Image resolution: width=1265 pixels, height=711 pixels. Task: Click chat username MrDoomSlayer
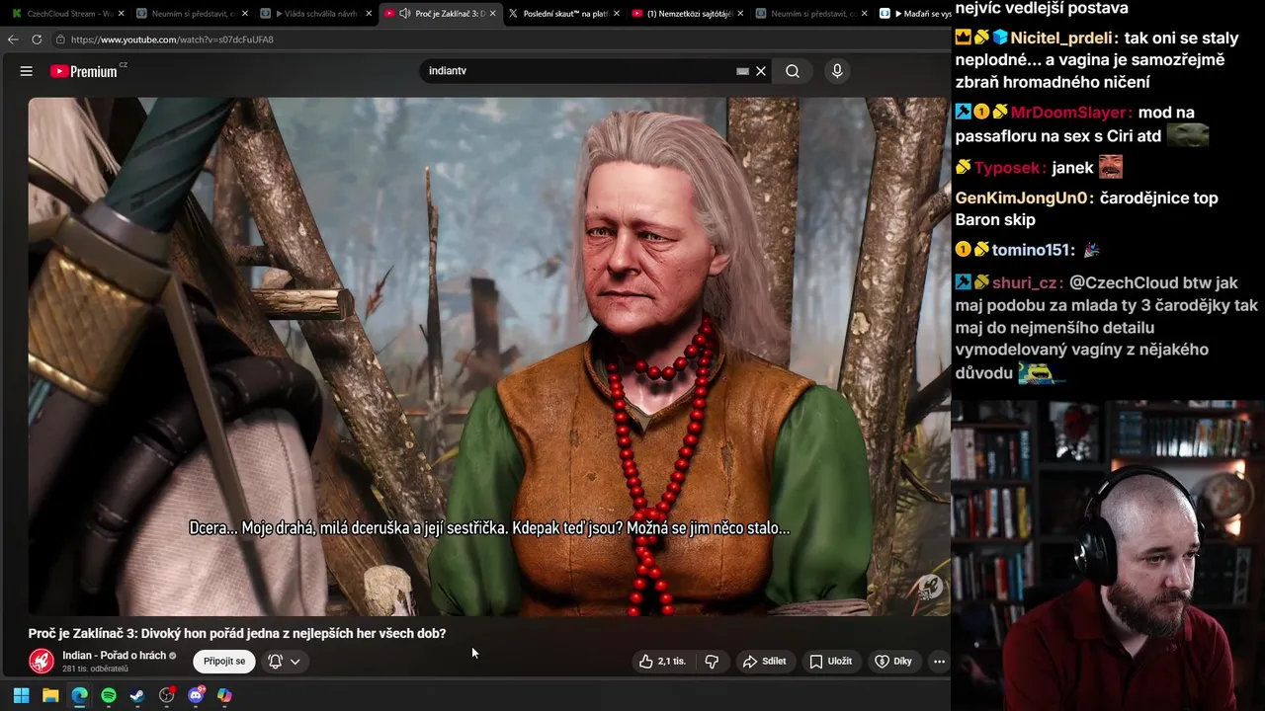pyautogui.click(x=1069, y=113)
